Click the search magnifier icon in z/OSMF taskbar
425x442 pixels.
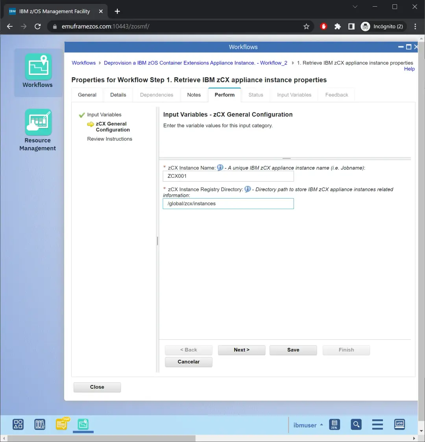356,424
